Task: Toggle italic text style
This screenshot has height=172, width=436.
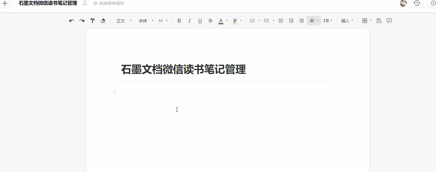Action: pos(190,21)
